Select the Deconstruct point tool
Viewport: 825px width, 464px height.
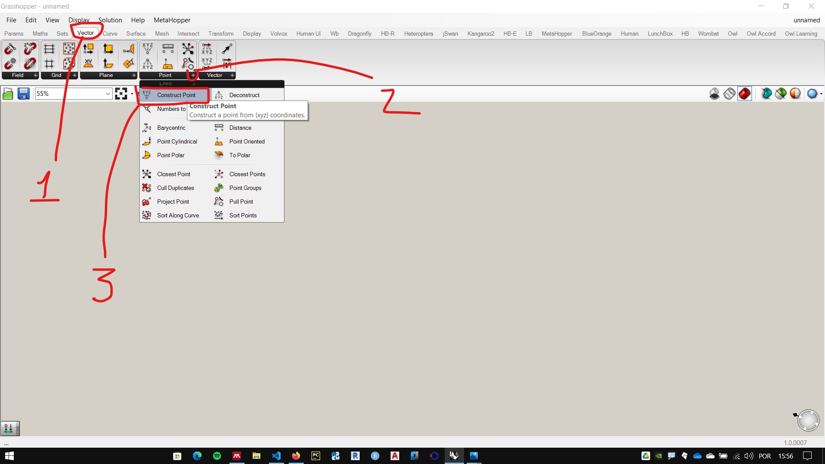(244, 95)
